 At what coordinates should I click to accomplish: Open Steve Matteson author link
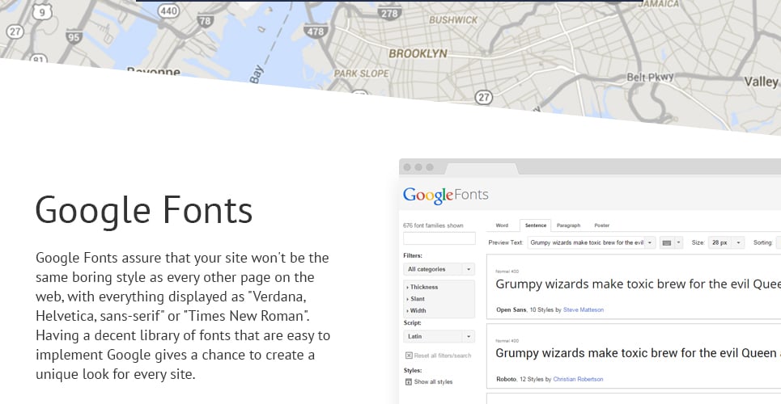[584, 309]
